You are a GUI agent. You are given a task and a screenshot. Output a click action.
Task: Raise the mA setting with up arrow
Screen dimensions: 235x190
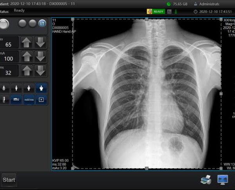[x=27, y=56]
